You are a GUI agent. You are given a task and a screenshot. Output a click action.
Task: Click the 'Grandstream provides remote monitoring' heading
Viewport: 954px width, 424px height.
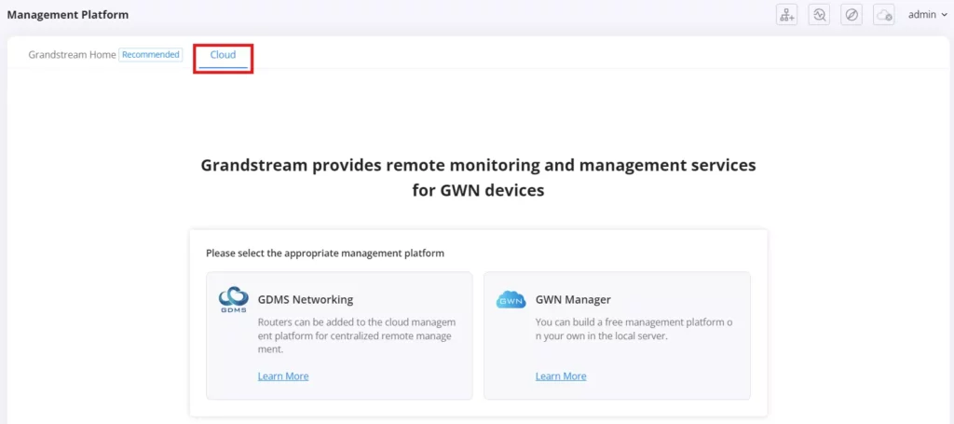[x=478, y=178]
